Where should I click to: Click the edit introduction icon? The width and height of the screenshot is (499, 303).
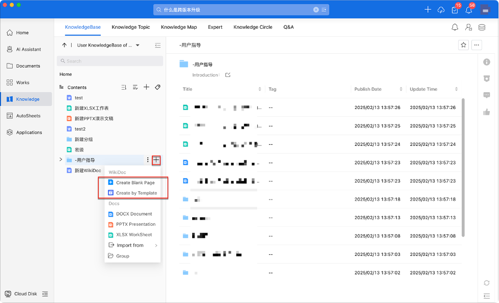coord(228,75)
